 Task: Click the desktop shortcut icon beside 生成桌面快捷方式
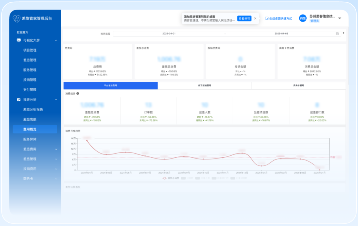[267, 19]
